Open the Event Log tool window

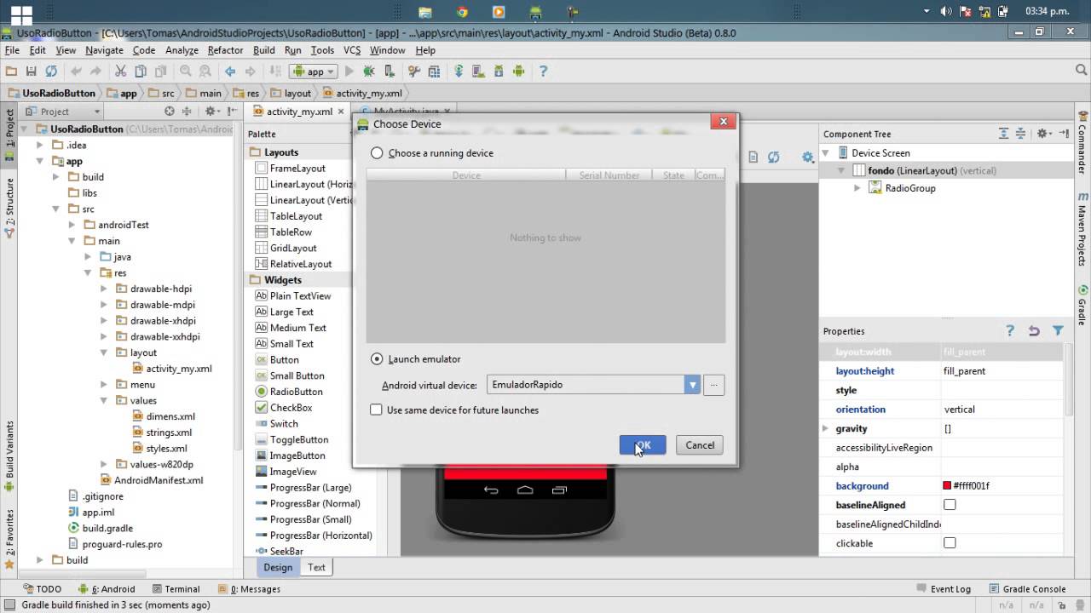[x=944, y=588]
